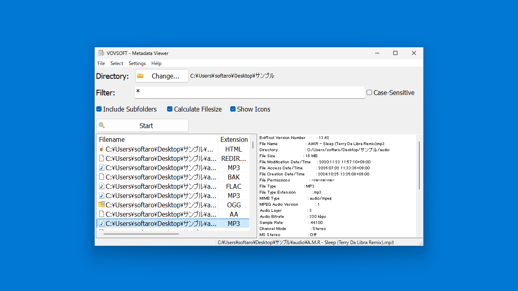Screen dimensions: 518x291
Task: Click the MIME Type audio/mpeg line
Action: [x=295, y=198]
